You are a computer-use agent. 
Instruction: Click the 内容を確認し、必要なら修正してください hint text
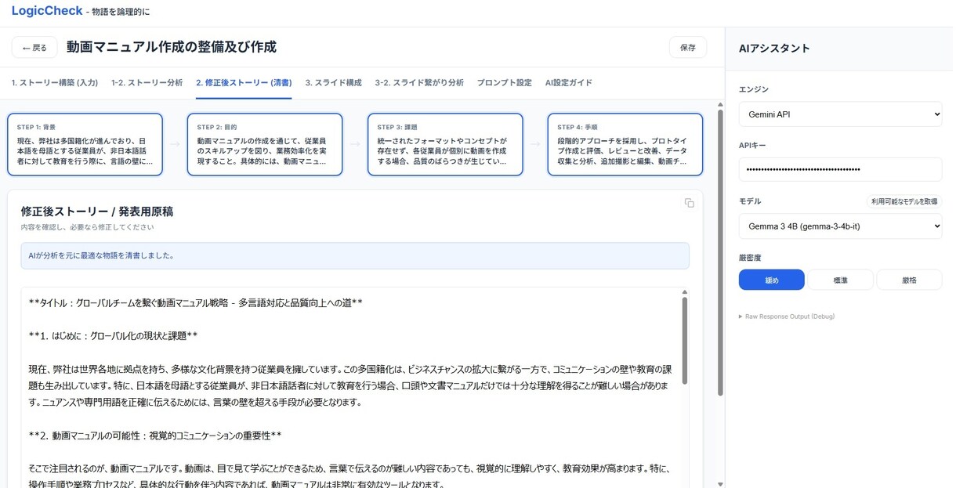pos(87,227)
